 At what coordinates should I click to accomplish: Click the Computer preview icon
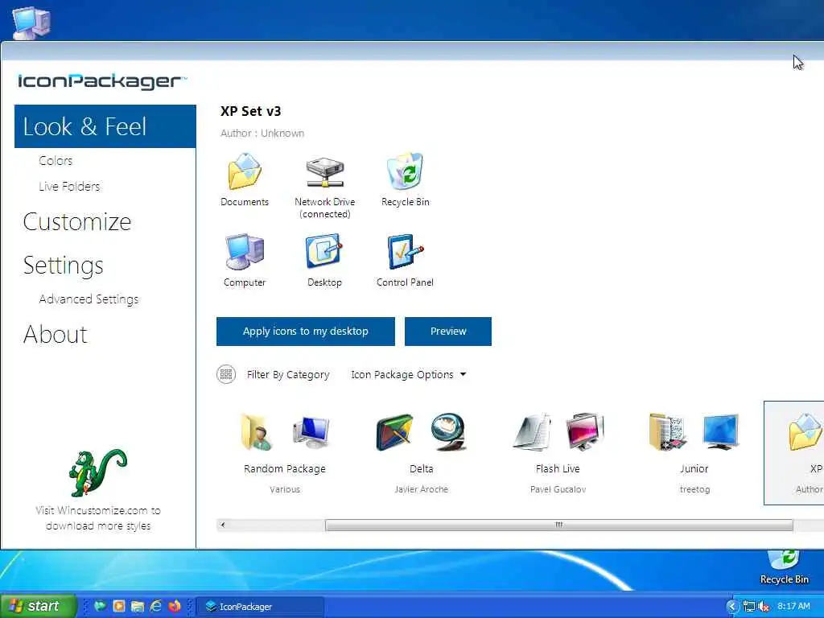point(245,252)
